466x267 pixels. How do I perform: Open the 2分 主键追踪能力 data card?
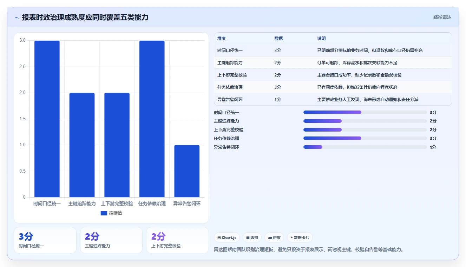(x=111, y=240)
